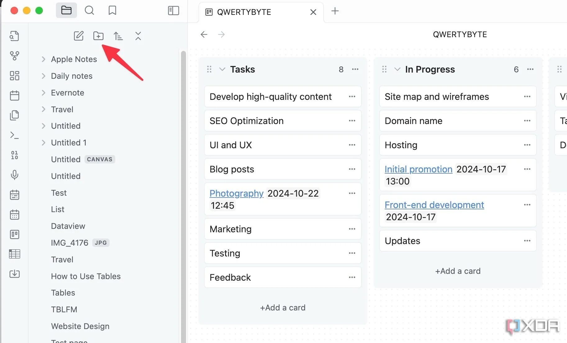
Task: Open the Website Design note
Action: click(x=80, y=326)
